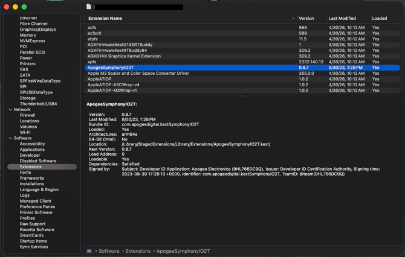Select Firewall under Network
Screen dimensions: 405x257
point(27,115)
